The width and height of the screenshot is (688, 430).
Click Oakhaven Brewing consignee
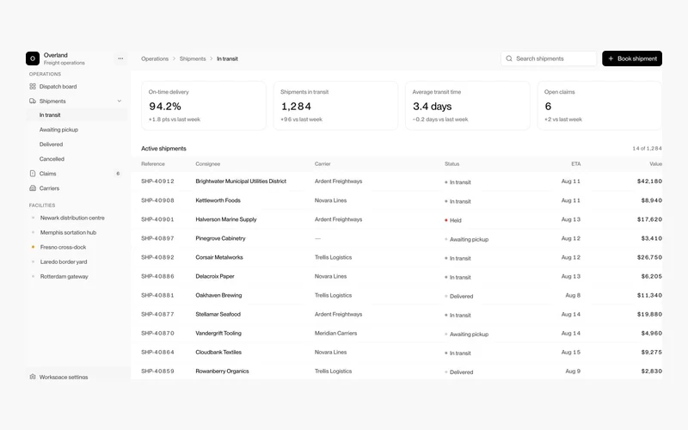[x=218, y=295]
